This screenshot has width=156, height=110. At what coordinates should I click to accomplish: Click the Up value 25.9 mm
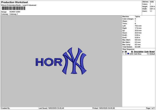(138, 31)
